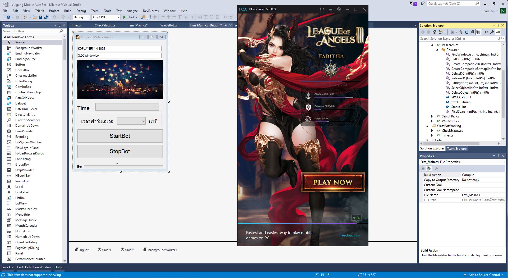Open the Time combo box on form
This screenshot has height=278, width=508.
coord(127,107)
